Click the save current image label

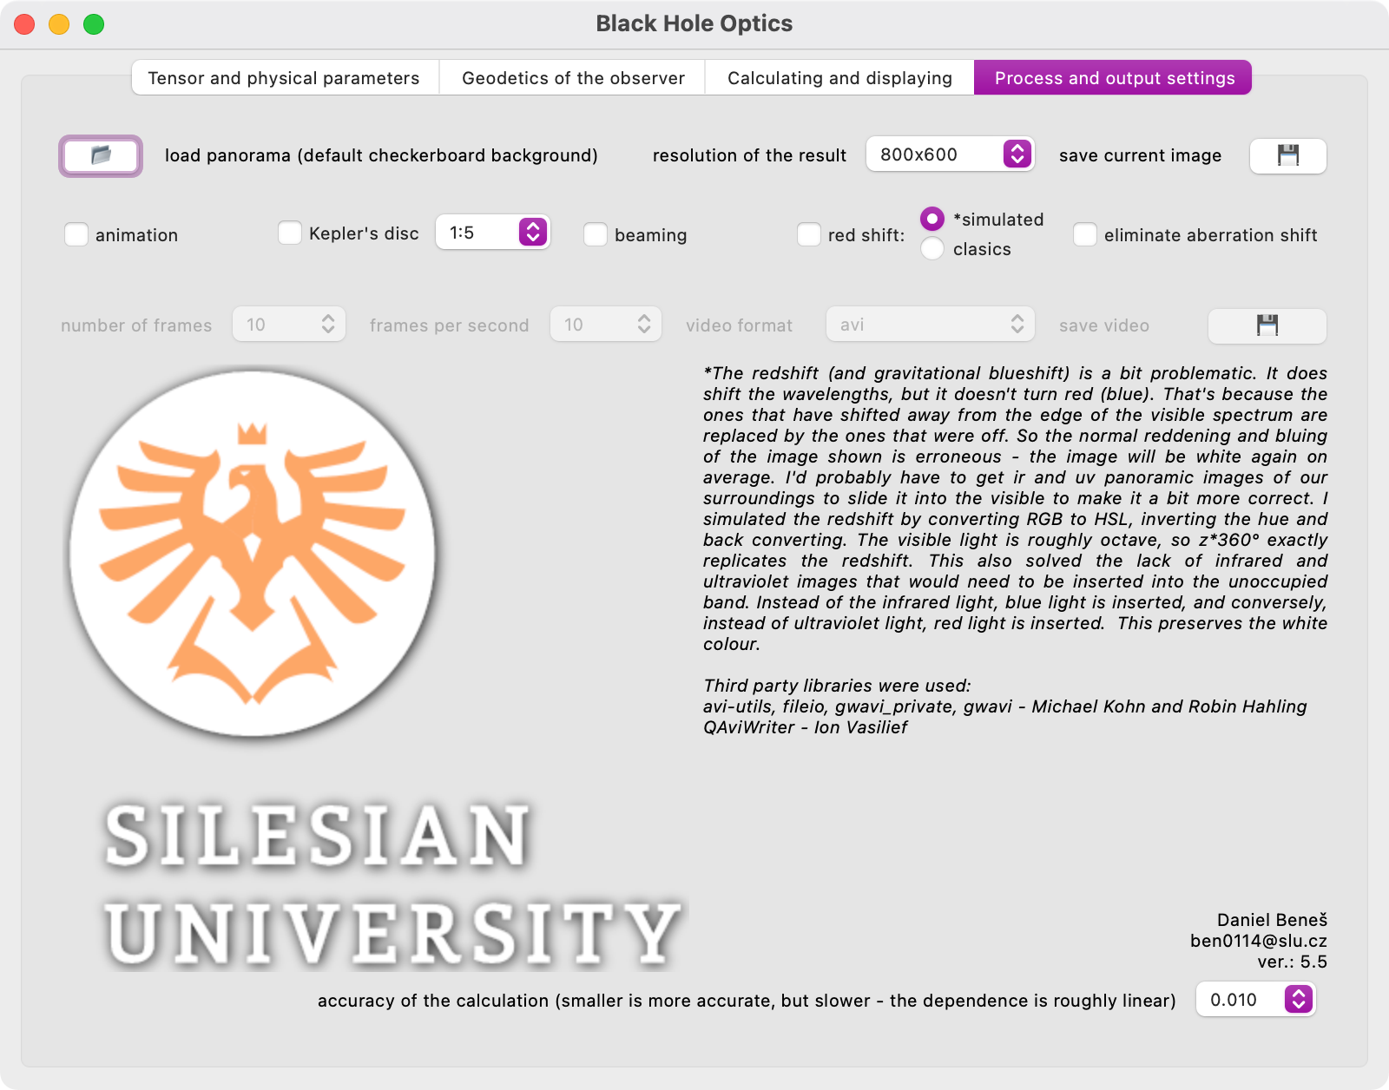click(1140, 155)
